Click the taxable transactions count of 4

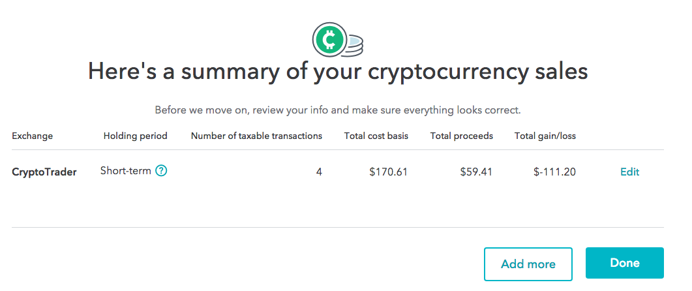click(x=319, y=172)
